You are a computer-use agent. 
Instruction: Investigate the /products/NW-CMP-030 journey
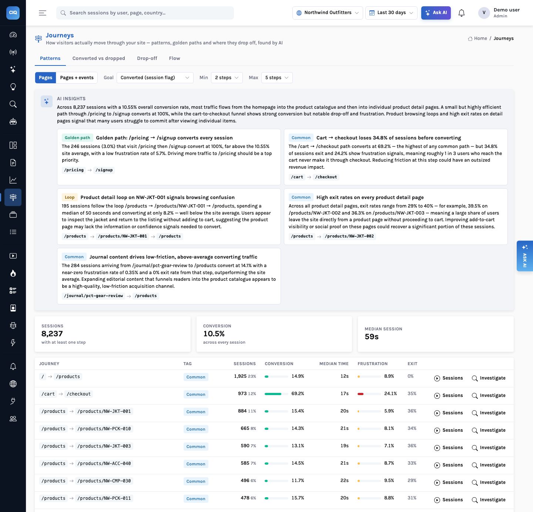[x=489, y=482]
